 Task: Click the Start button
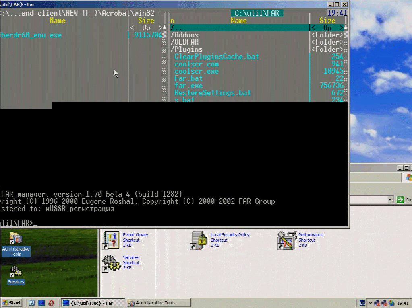coord(11,303)
